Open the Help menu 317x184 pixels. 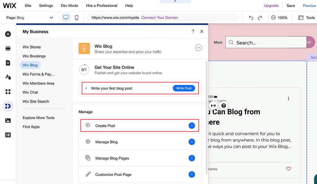click(129, 6)
